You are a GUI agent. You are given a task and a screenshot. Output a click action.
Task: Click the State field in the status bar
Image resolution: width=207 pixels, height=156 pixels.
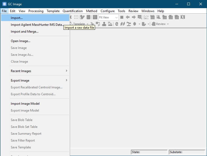click(149, 152)
